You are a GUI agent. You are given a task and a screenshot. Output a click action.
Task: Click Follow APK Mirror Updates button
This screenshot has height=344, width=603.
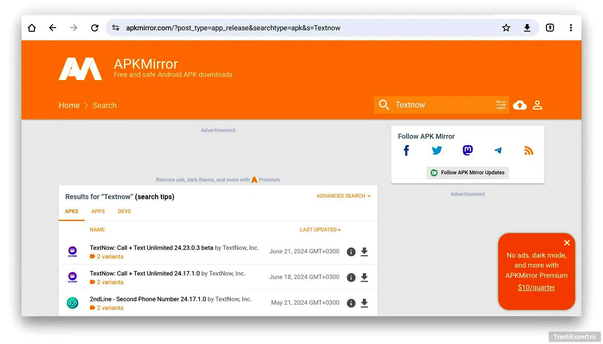point(468,172)
